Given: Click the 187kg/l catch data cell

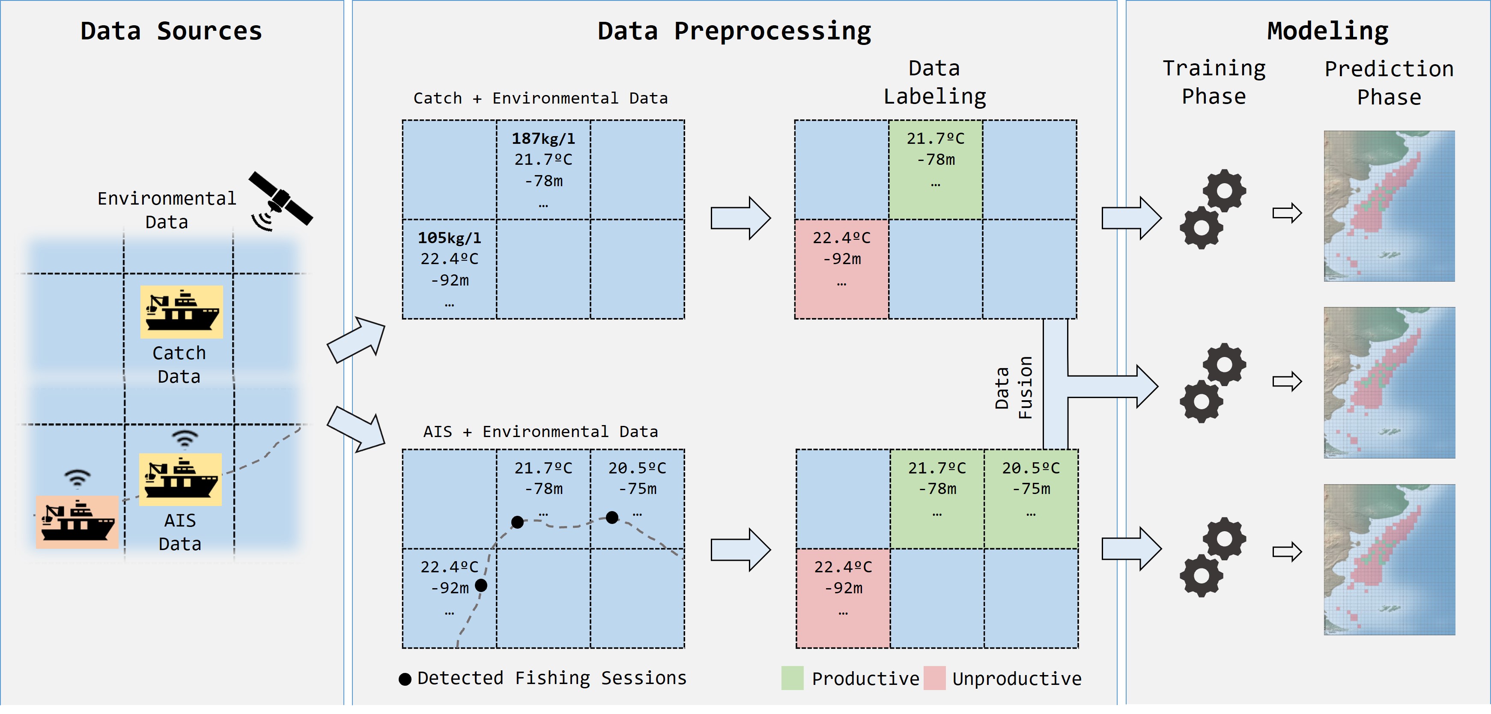Looking at the screenshot, I should (x=543, y=170).
